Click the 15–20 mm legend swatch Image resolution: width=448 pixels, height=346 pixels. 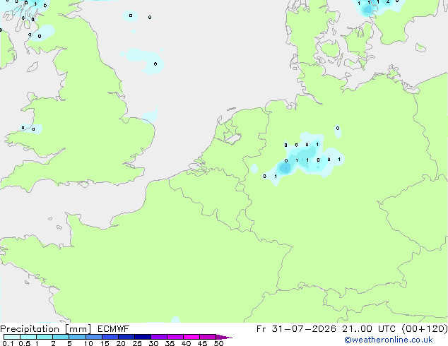coord(110,337)
